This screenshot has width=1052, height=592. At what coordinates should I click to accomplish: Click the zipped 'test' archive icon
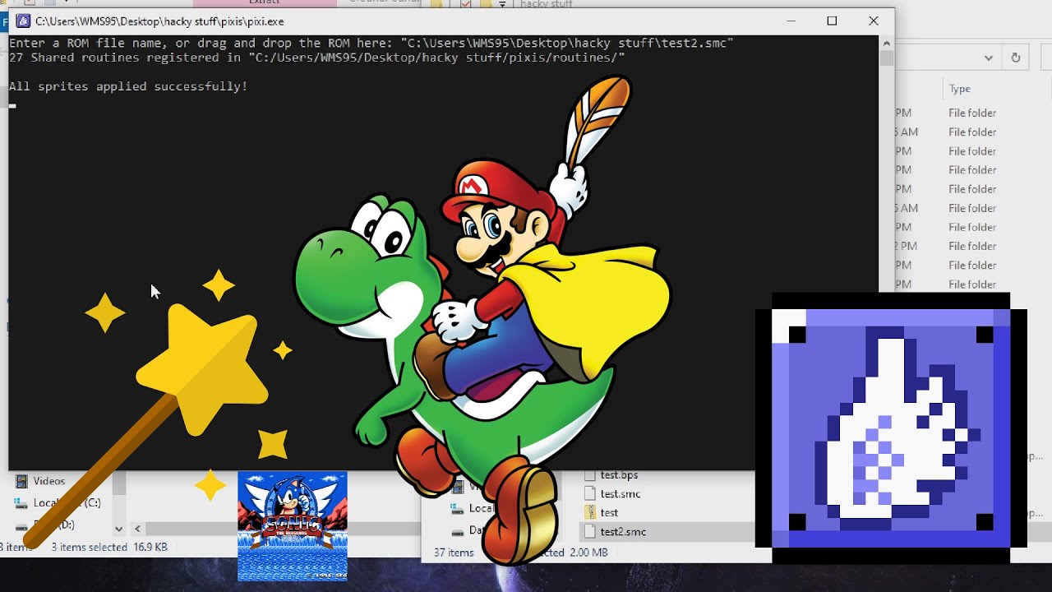click(589, 512)
